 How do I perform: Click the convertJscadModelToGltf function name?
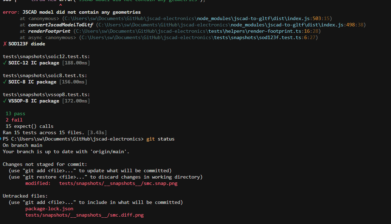coord(61,25)
